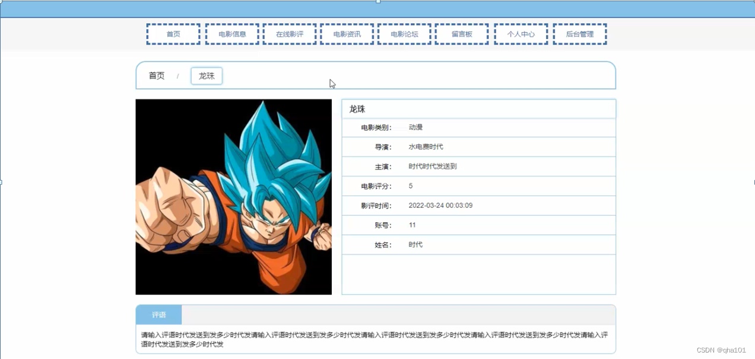
Task: Click the 龙珠 movie title heading
Action: coord(357,109)
